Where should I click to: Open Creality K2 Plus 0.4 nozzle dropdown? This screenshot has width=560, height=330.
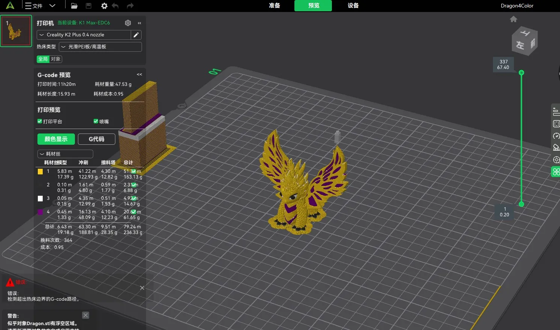(84, 35)
